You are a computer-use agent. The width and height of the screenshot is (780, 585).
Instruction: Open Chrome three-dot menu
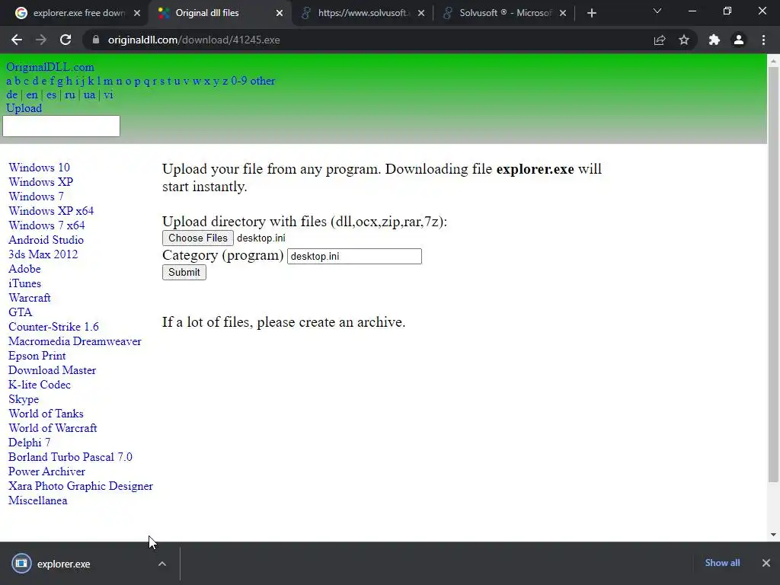click(x=763, y=40)
